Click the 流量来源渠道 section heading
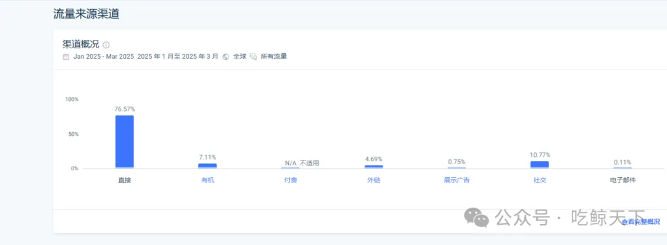Image resolution: width=667 pixels, height=245 pixels. (x=86, y=14)
